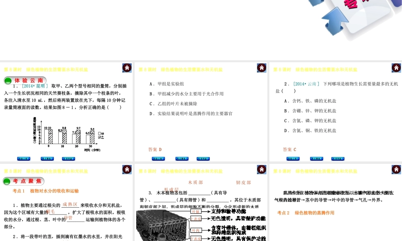The image size is (402, 241).
Task: Click the middle blue nav button below 答案 D
Action: 182,159
